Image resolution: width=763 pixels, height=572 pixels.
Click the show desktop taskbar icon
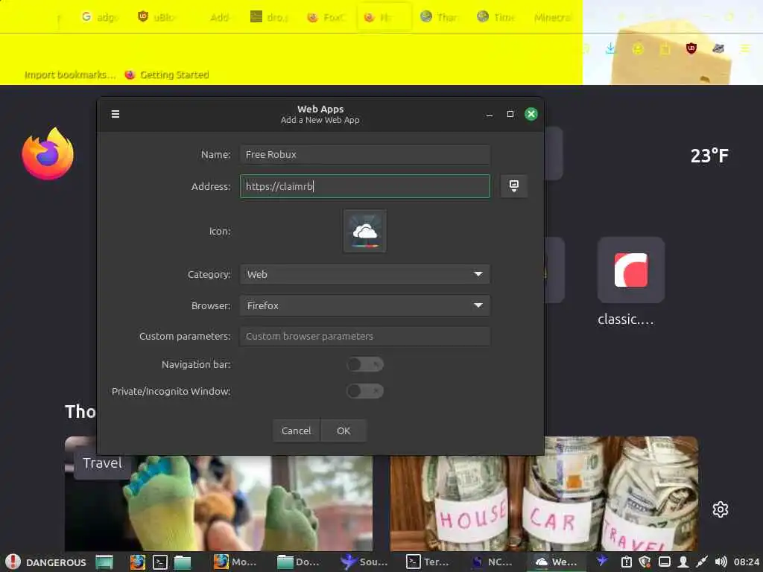tap(104, 562)
